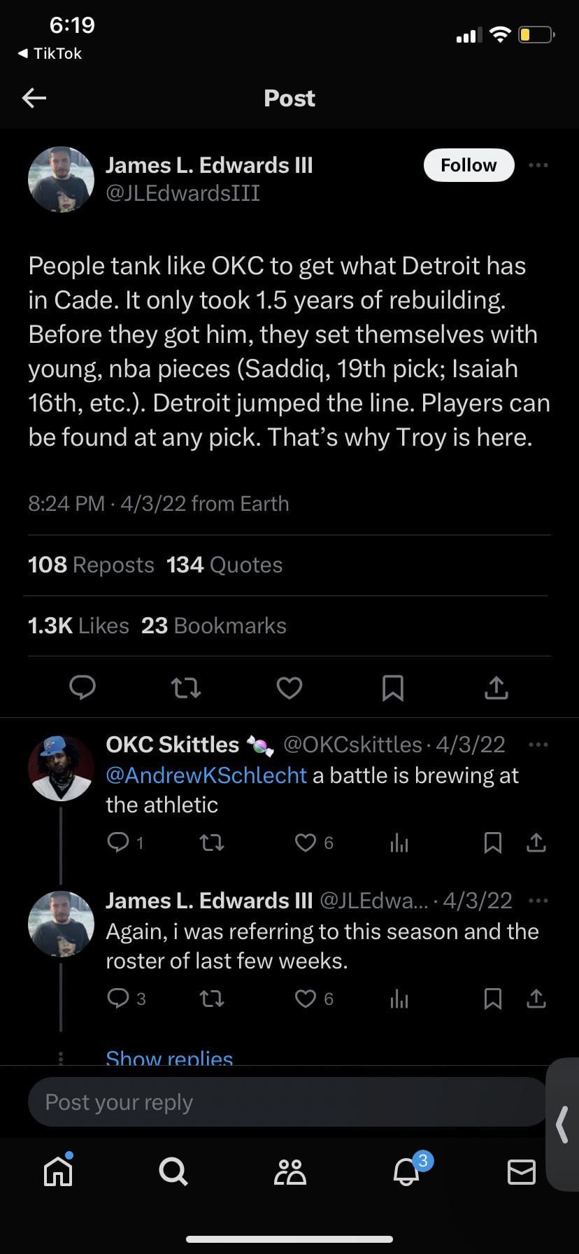Open the @AndrewKSchlecht mention link

click(206, 775)
